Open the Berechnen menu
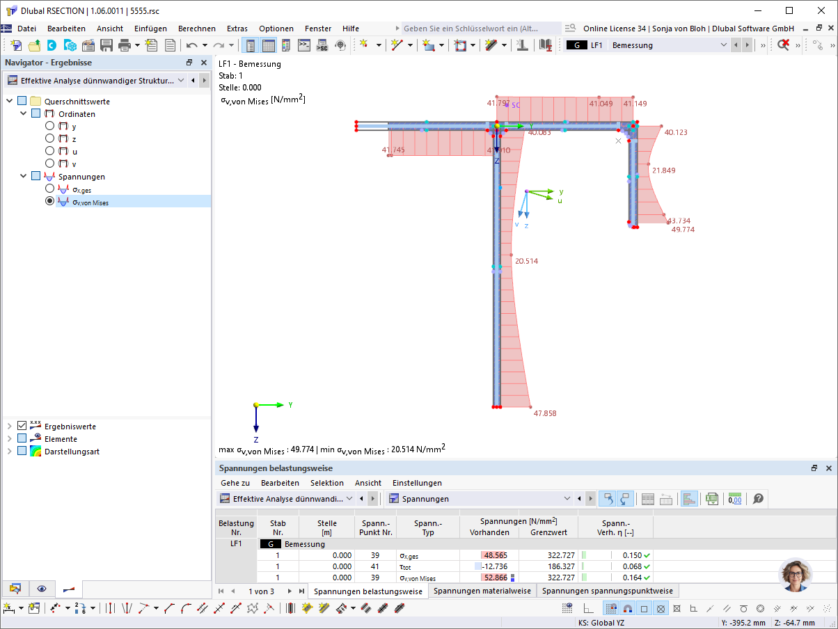 coord(196,29)
